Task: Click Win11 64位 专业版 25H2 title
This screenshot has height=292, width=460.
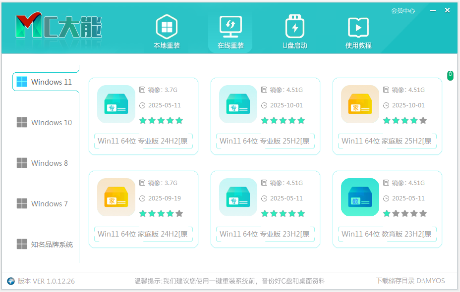Action: point(265,141)
